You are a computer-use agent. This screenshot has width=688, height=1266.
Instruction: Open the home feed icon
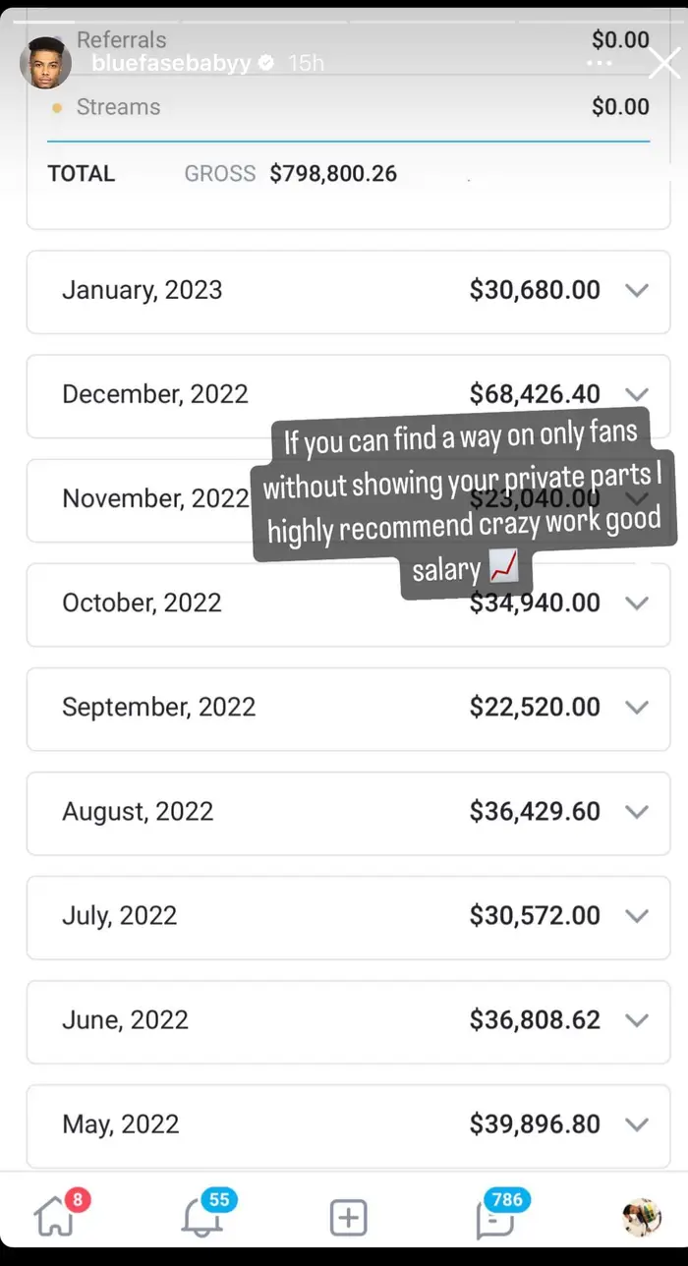[54, 1218]
